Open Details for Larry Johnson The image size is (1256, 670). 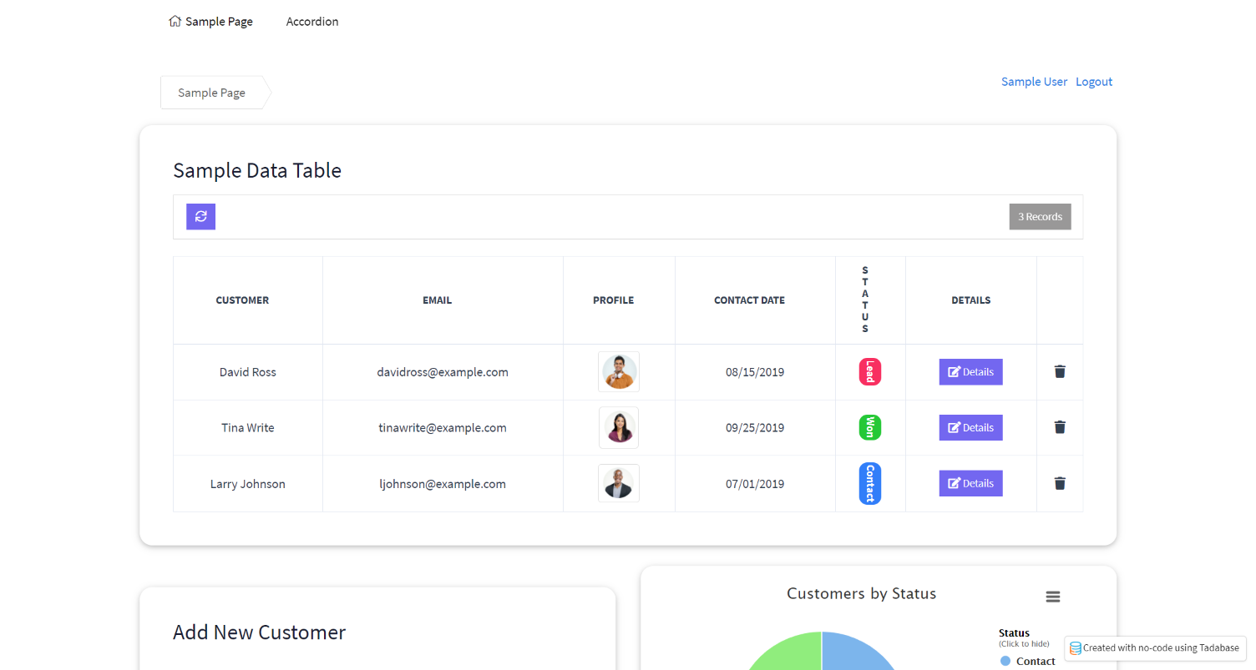pos(970,483)
